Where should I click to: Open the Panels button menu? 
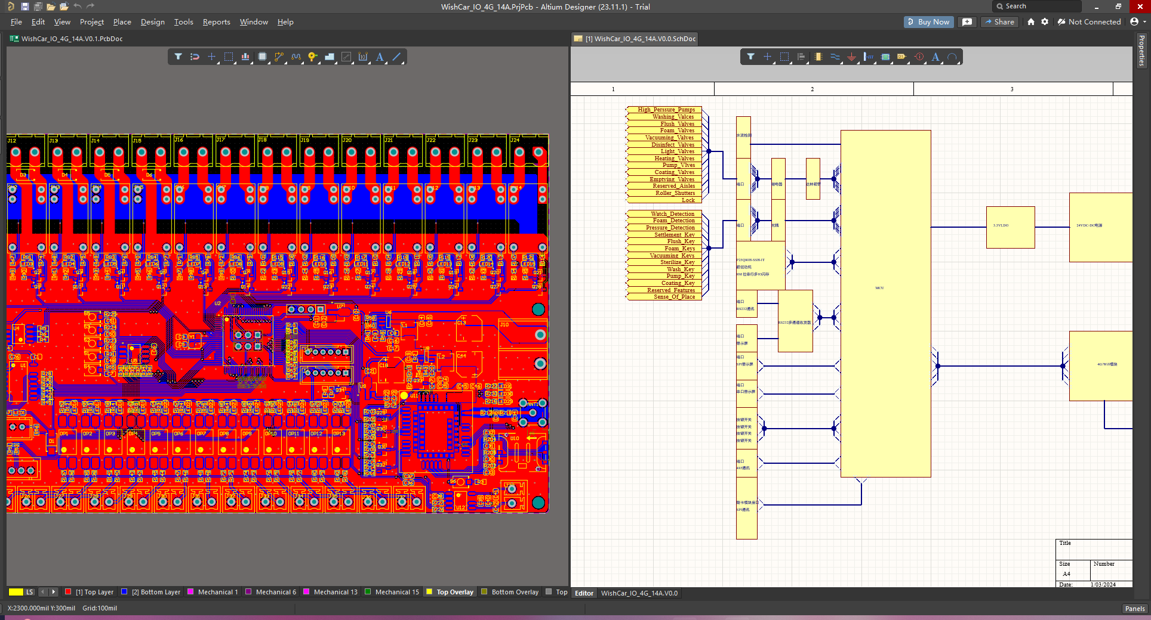1134,609
